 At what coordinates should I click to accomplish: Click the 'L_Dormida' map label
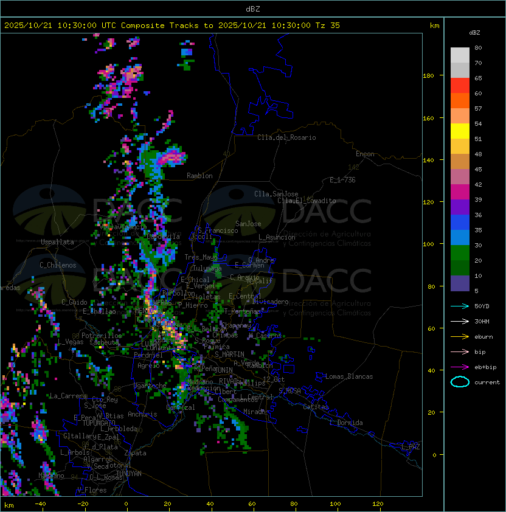pyautogui.click(x=346, y=423)
